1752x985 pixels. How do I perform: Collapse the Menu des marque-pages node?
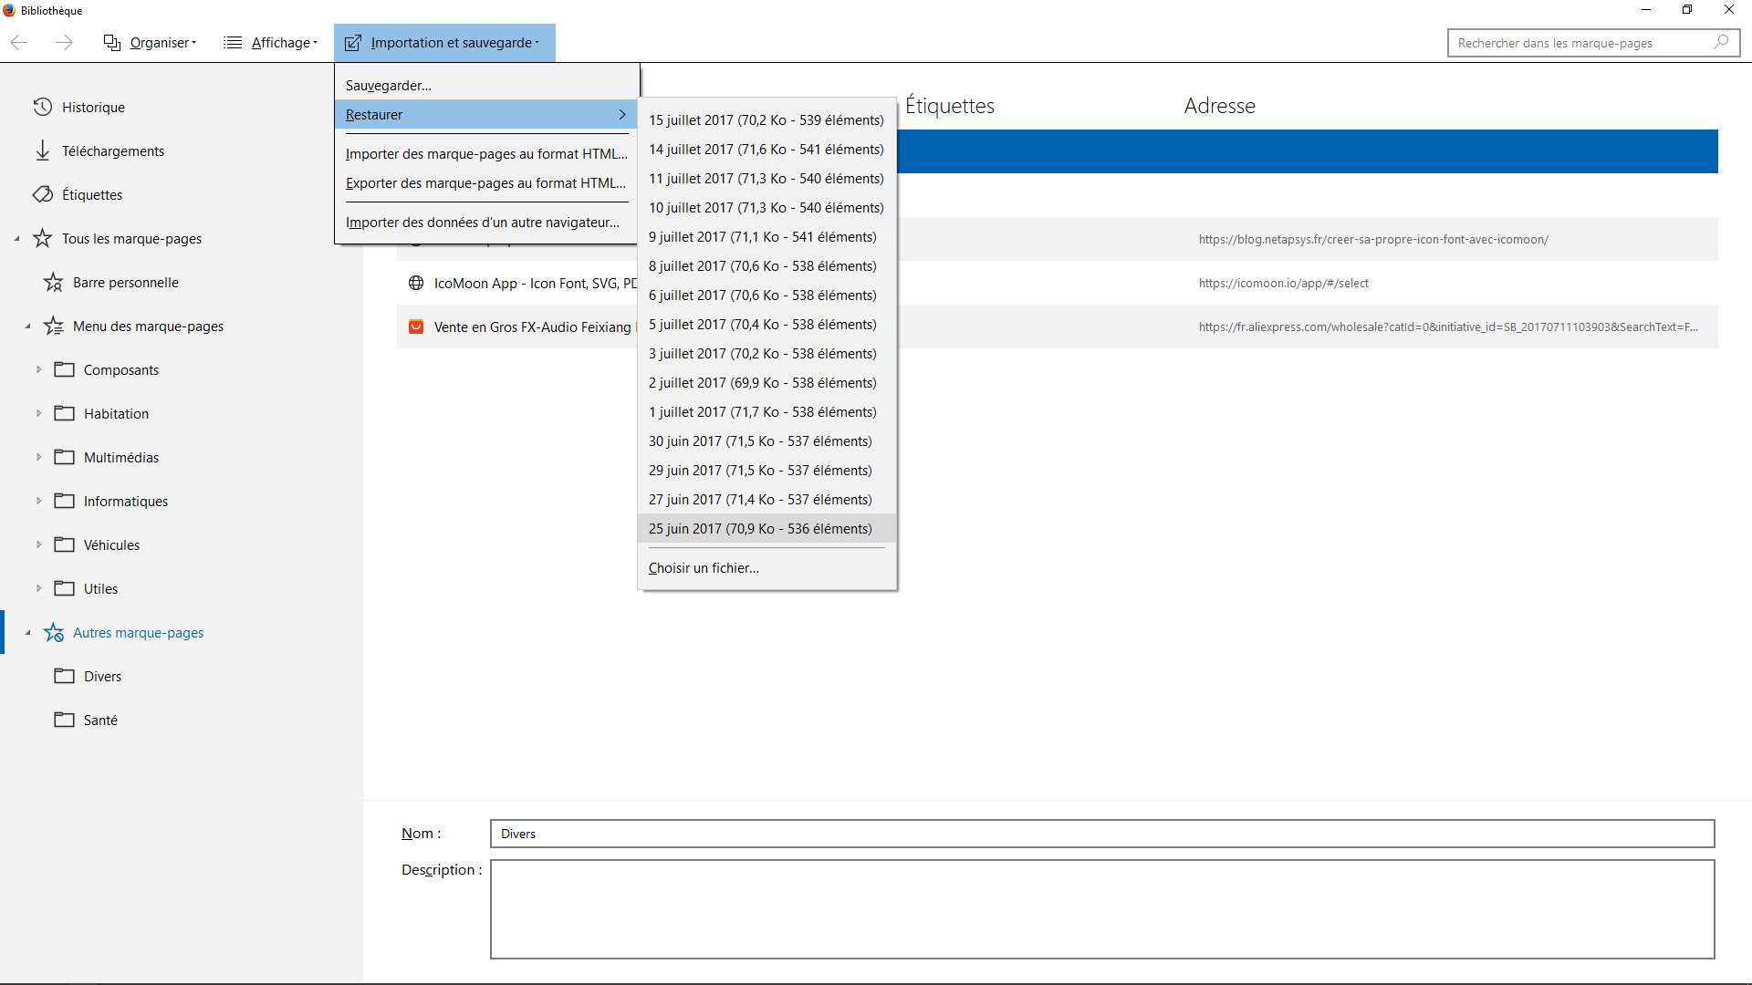27,327
